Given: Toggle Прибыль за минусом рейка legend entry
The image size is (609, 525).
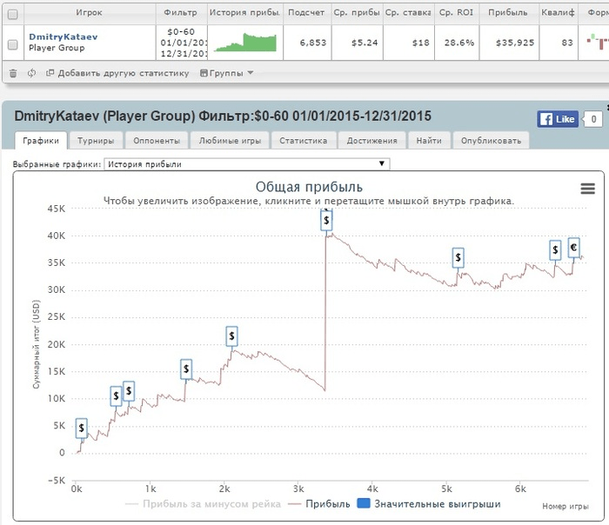Looking at the screenshot, I should tap(203, 504).
